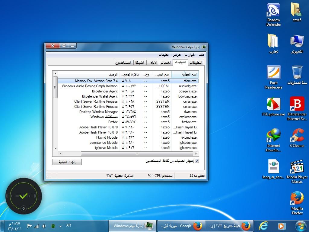Select the audiodg.exe process row
This screenshot has height=232, width=309.
(128, 86)
